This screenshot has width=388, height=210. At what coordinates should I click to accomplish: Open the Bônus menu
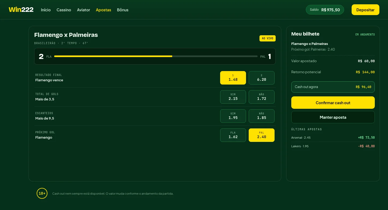click(x=123, y=10)
